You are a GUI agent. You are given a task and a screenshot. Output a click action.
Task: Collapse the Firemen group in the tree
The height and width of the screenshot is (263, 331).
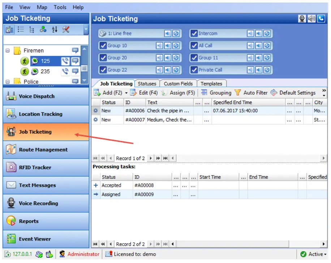tap(7, 50)
